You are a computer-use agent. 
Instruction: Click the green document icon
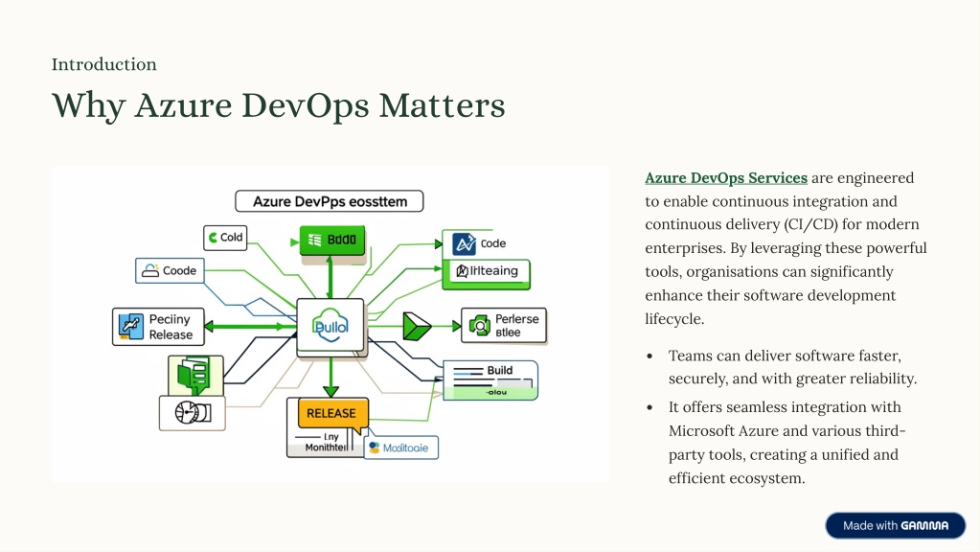point(194,375)
